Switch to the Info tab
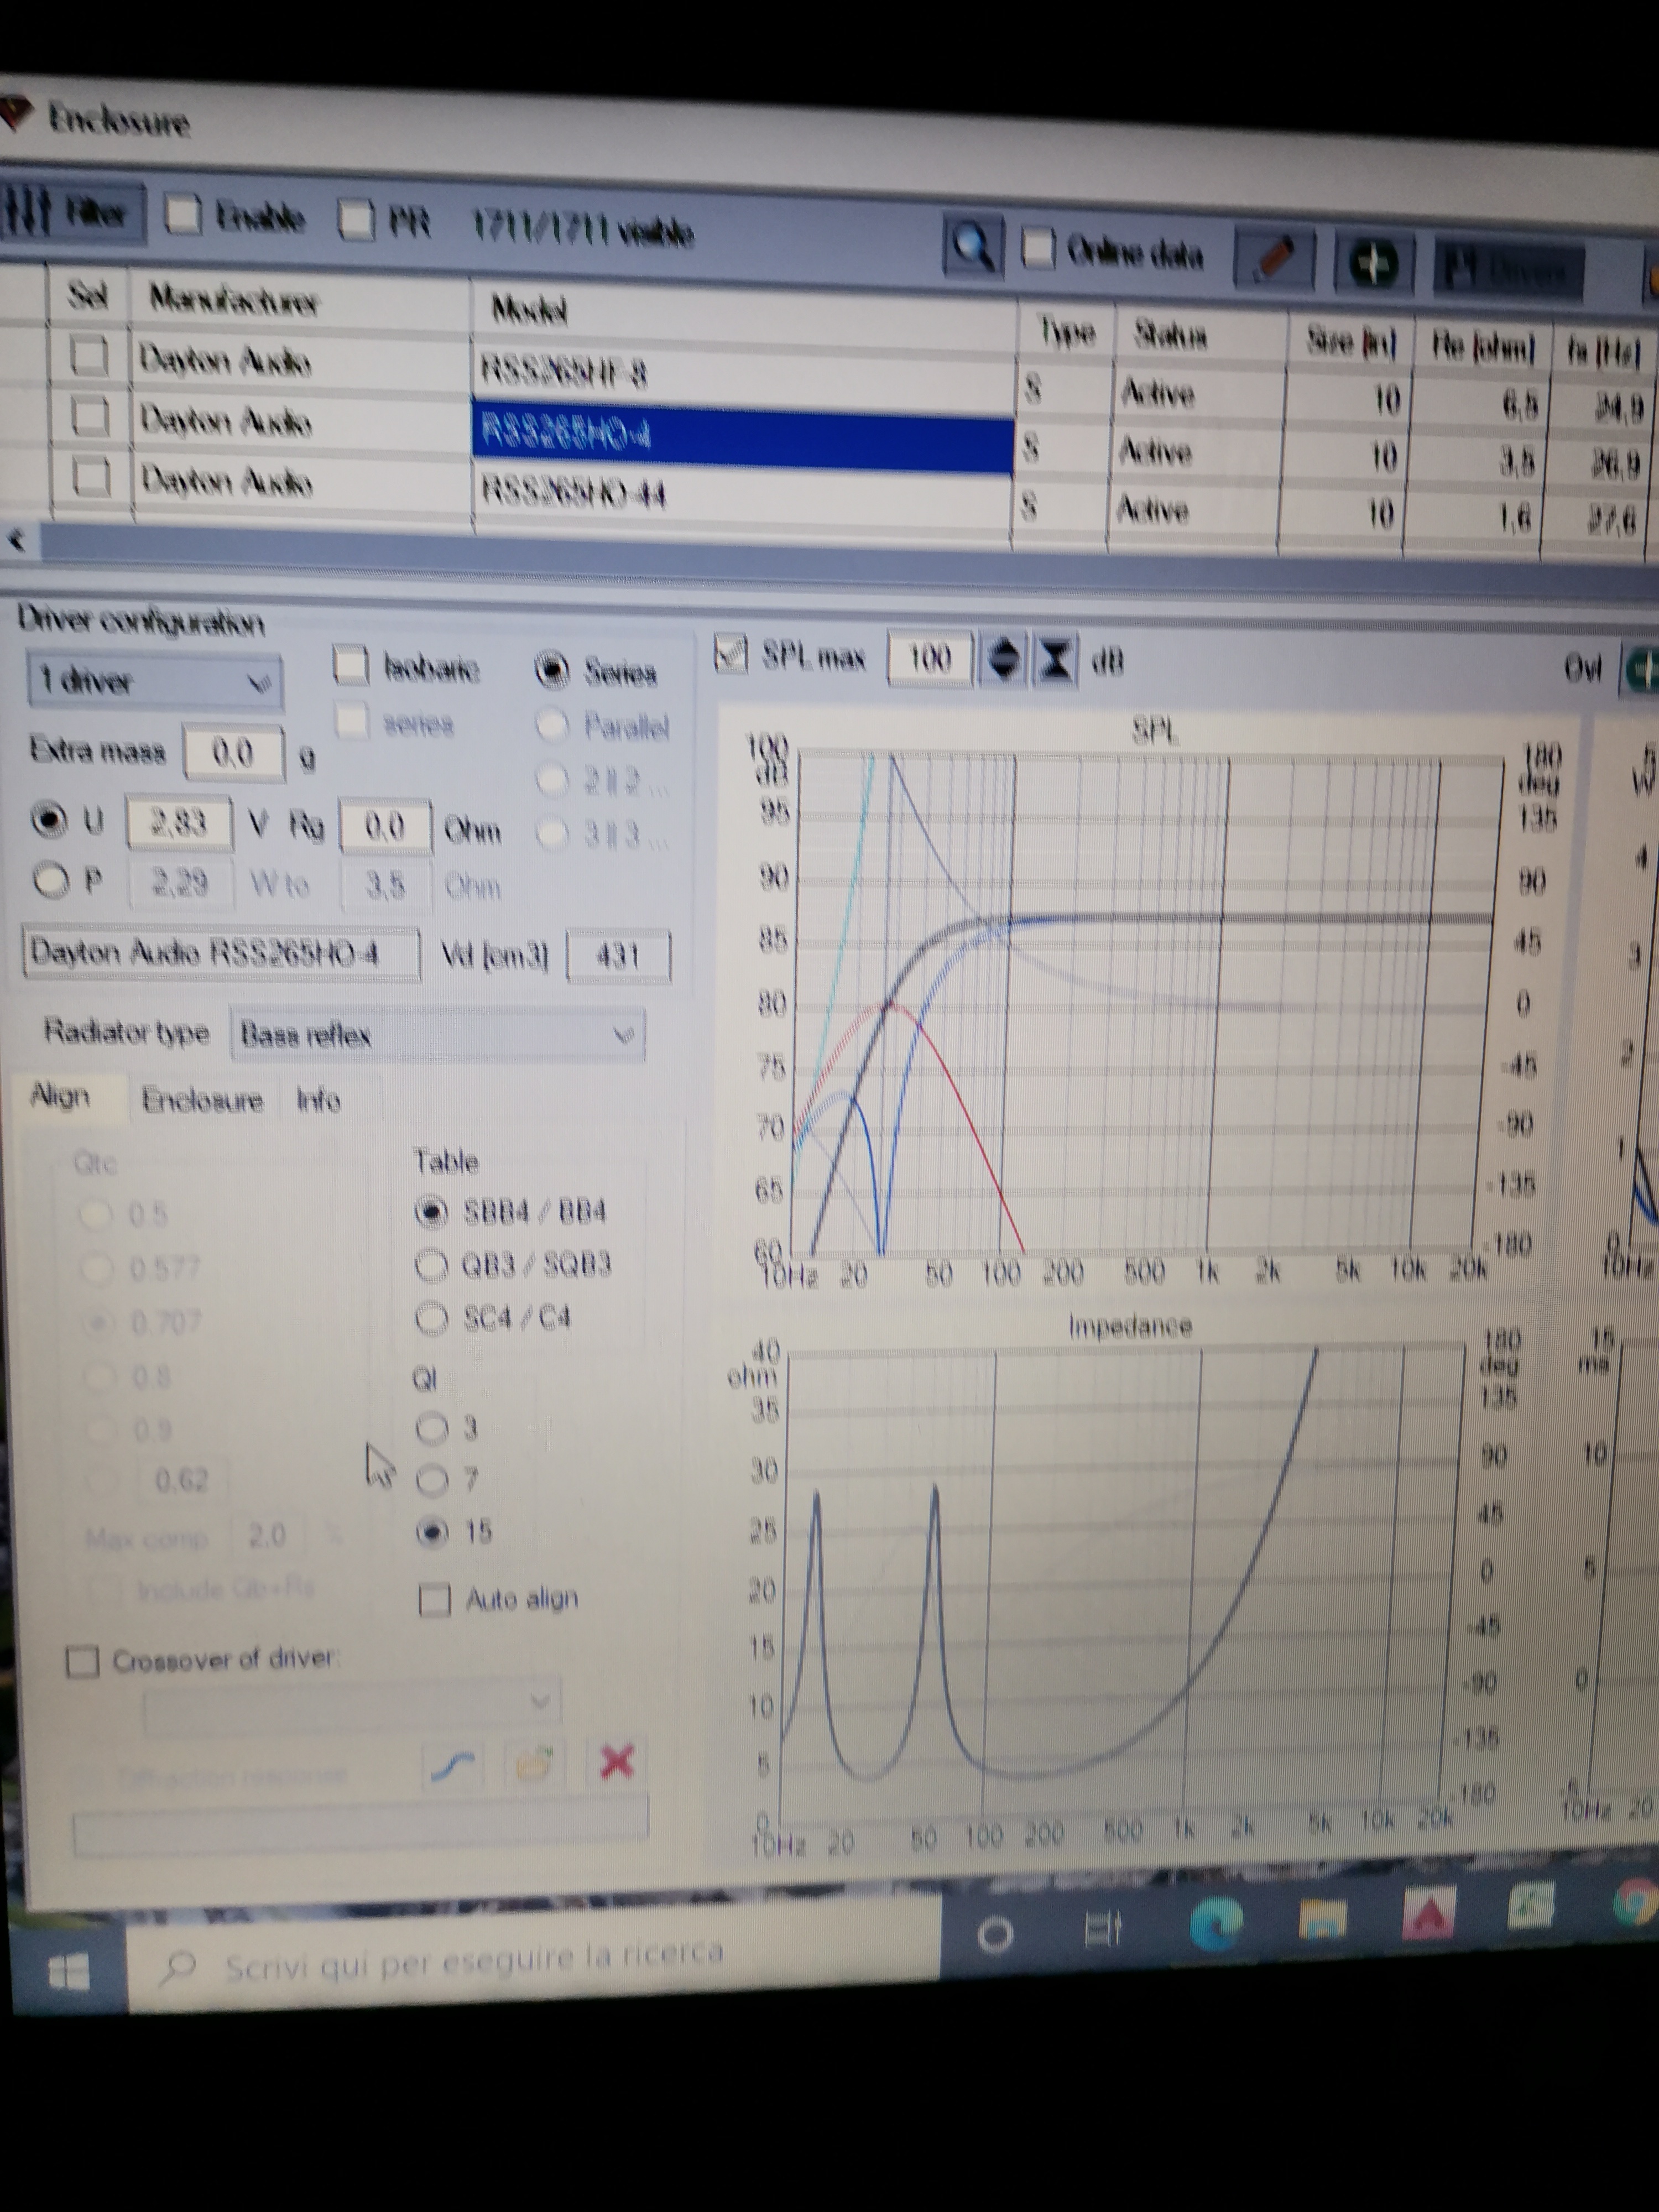 tap(318, 1101)
